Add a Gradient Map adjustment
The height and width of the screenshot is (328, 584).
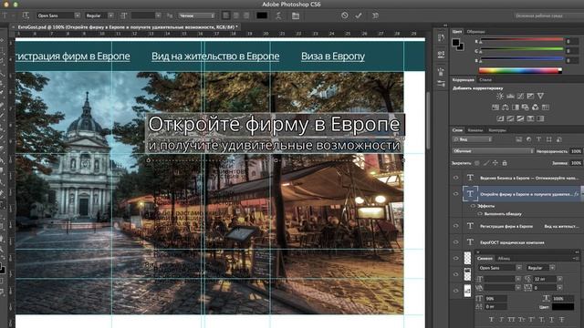[530, 118]
